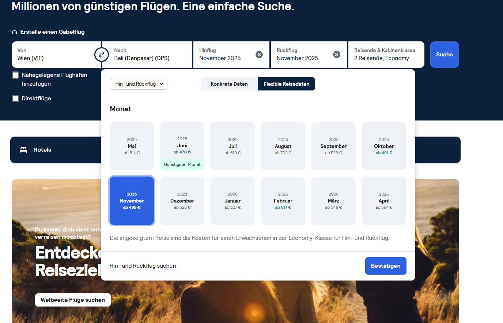Click Weltweite Flüge suchen button
The image size is (503, 323).
73,300
